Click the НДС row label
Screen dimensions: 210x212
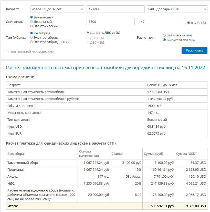point(11,184)
